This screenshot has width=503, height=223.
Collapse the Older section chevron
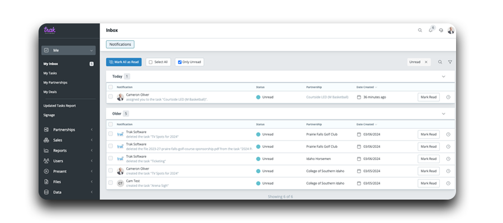[444, 114]
